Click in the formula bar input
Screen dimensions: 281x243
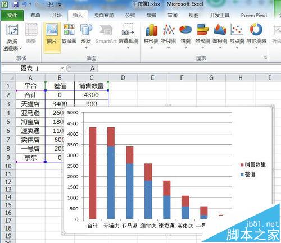189,68
